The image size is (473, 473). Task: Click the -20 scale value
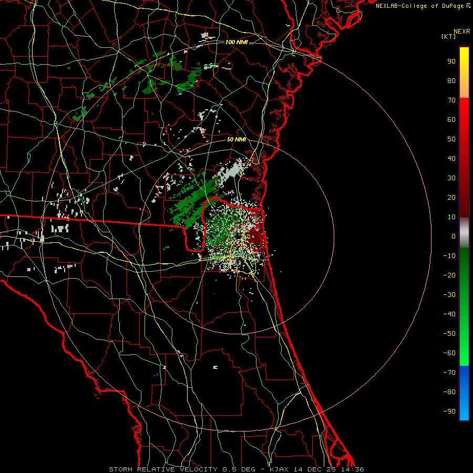pyautogui.click(x=449, y=275)
